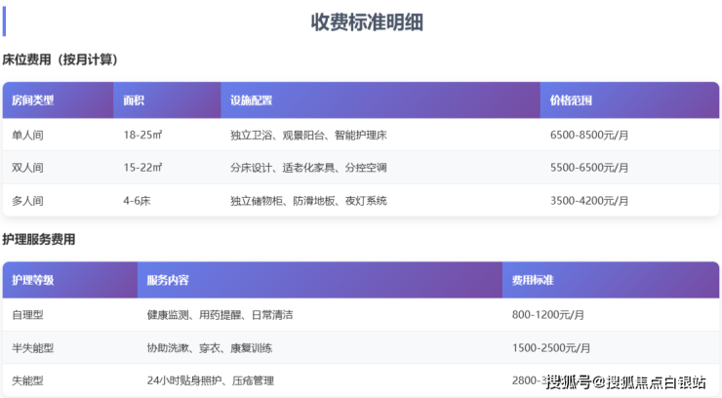Image resolution: width=722 pixels, height=398 pixels.
Task: Click the 3500-4200元/月 price cell
Action: pyautogui.click(x=589, y=201)
